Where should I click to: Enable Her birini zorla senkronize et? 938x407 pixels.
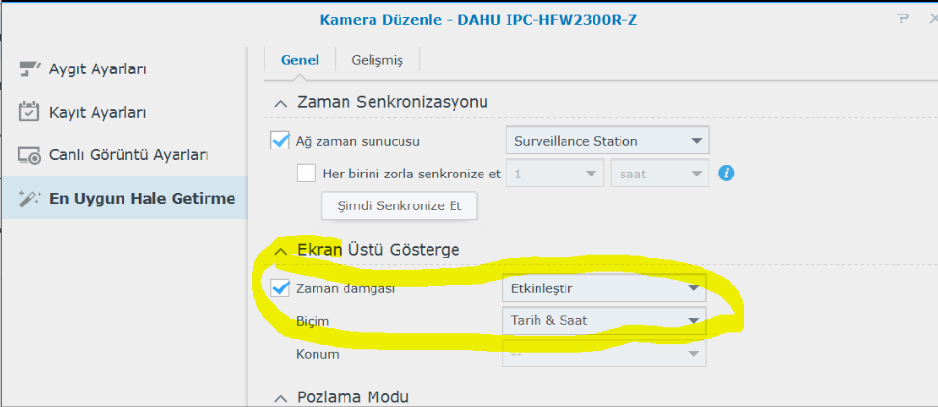pyautogui.click(x=306, y=175)
